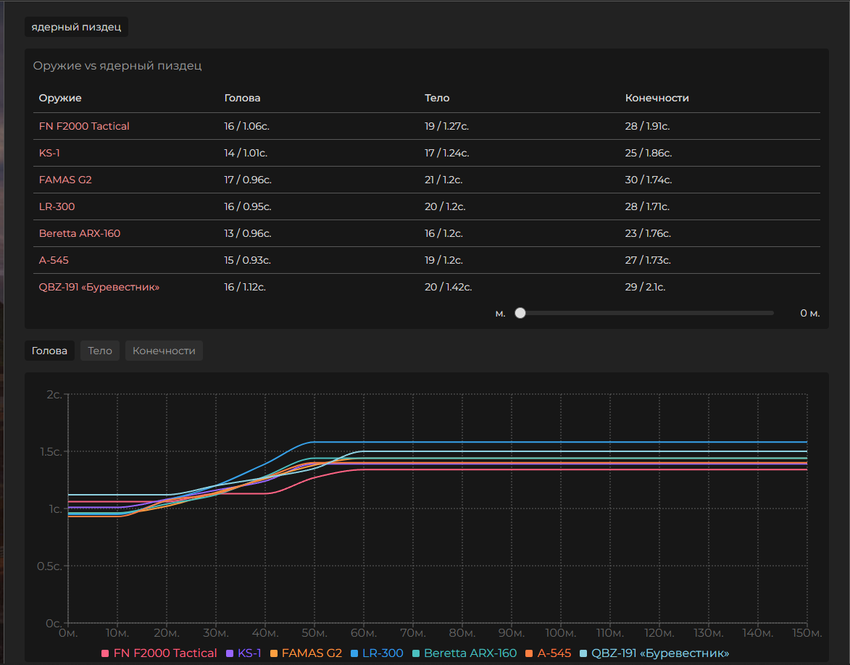Click the ядерный пиздец tag button

pos(76,27)
